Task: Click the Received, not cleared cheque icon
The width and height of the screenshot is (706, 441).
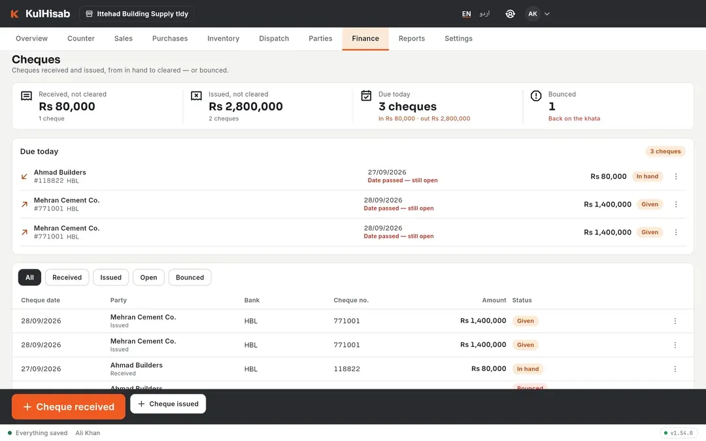Action: click(27, 96)
